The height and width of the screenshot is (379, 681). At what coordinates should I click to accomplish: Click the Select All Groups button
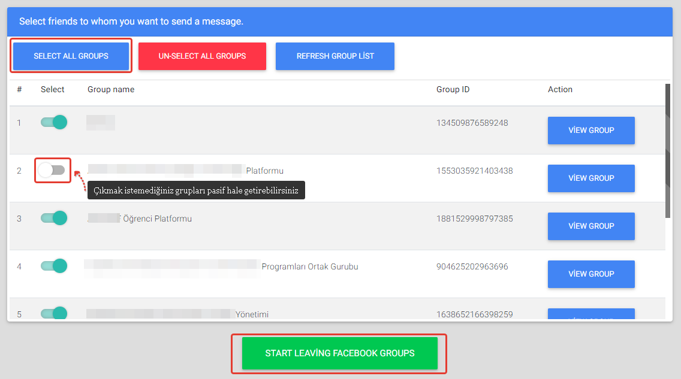tap(71, 56)
